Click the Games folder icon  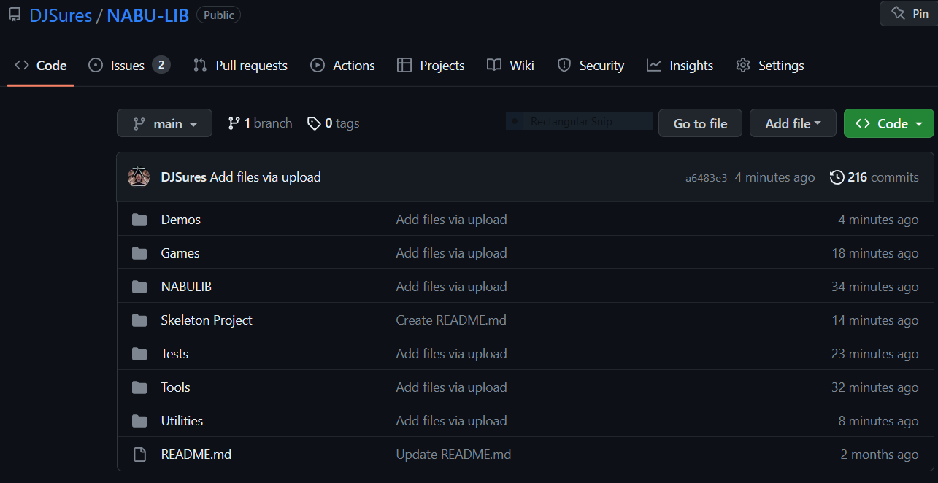(x=139, y=253)
